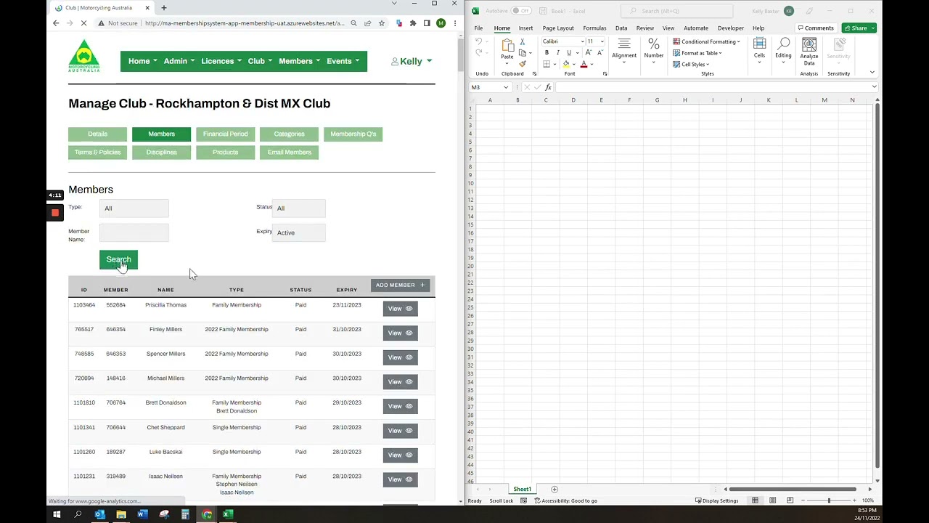The width and height of the screenshot is (929, 523).
Task: Open the Excel Developer tab
Action: coord(730,28)
